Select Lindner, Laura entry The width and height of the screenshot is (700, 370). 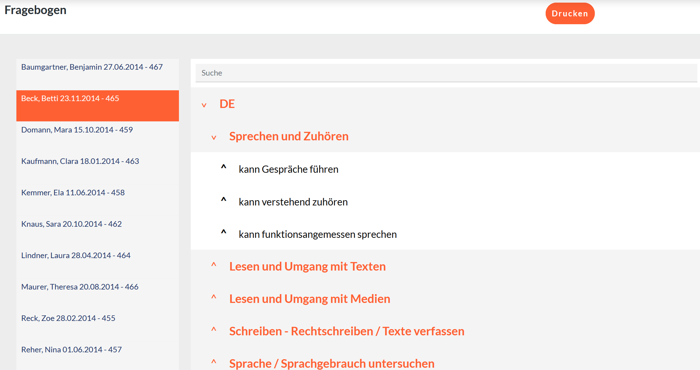coord(76,255)
